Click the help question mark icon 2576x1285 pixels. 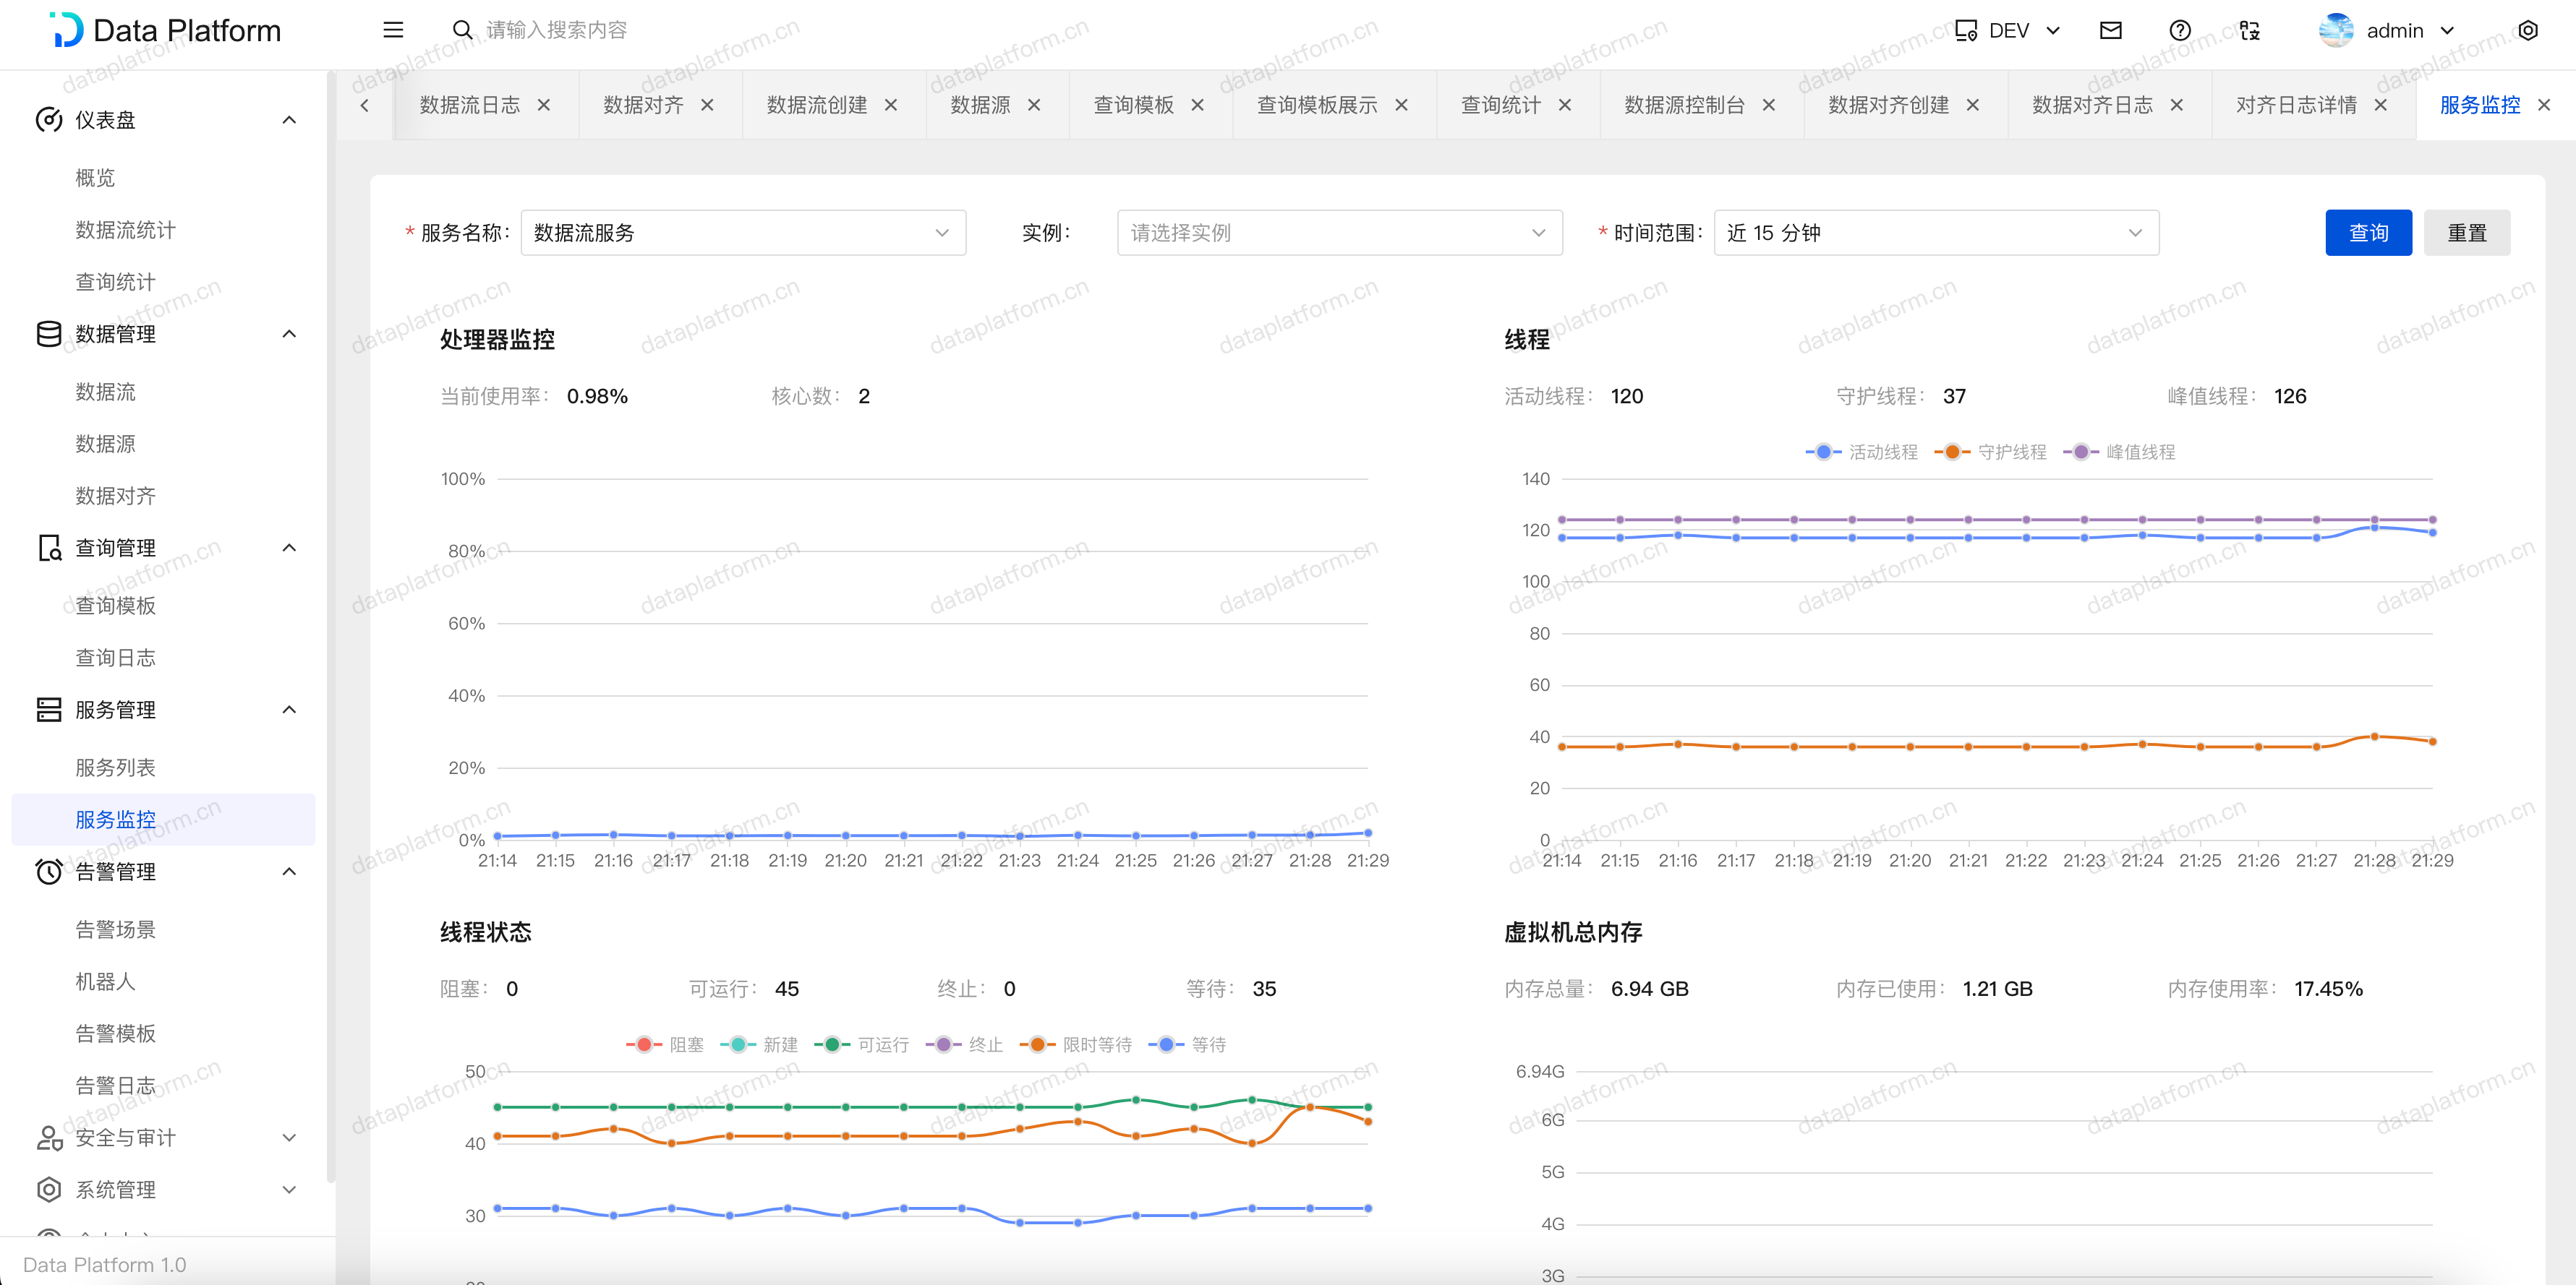click(x=2180, y=30)
